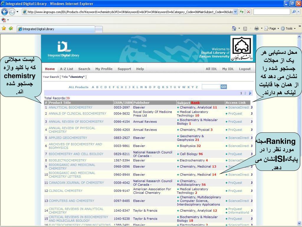302x227 pixels.
Task: Click J icon in APPLIED GEOCHEMISTRY row
Action: tap(252, 138)
